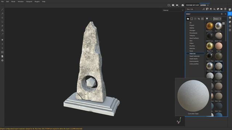The width and height of the screenshot is (232, 130).
Task: Click the History clock dock icon
Action: tap(230, 26)
